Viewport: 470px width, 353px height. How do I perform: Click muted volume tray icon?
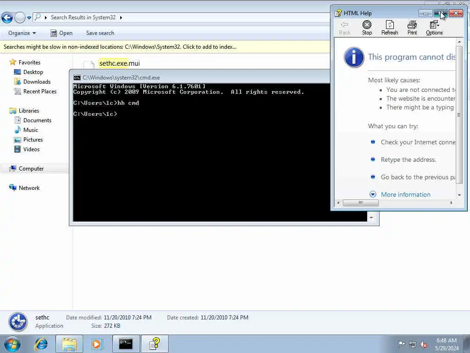click(424, 344)
